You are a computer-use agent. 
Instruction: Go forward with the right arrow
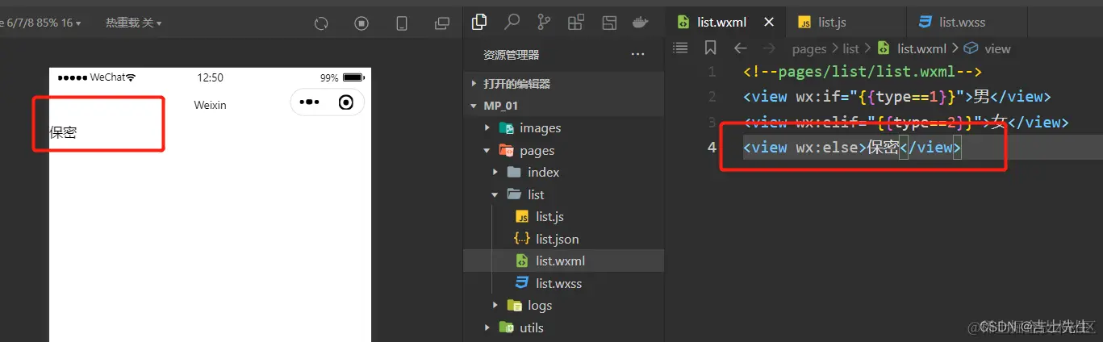pyautogui.click(x=769, y=48)
